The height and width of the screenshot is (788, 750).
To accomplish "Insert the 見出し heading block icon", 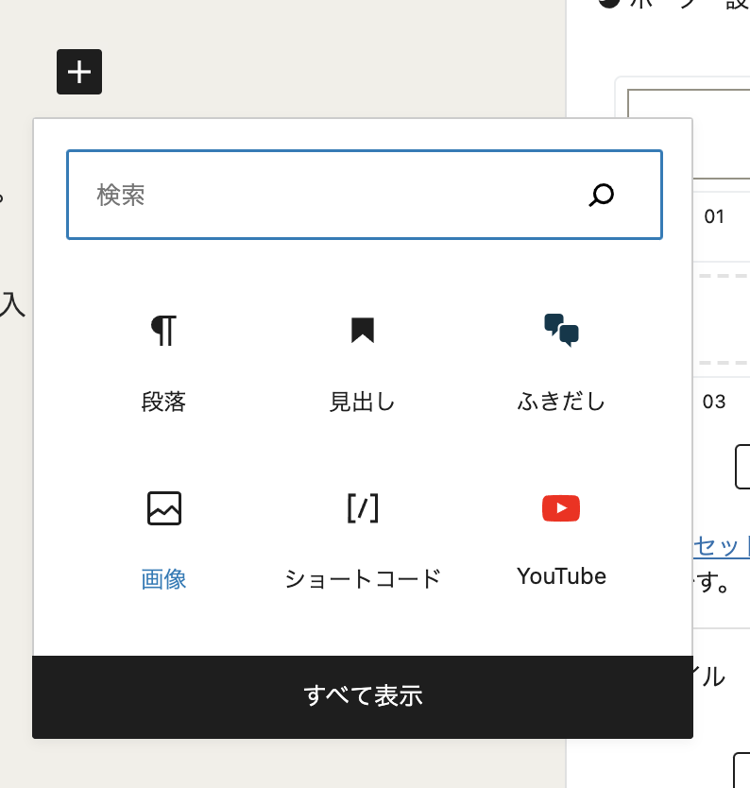I will (363, 330).
